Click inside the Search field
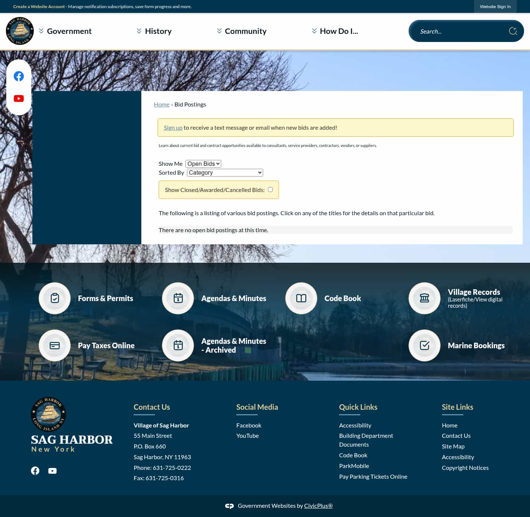This screenshot has width=530, height=517. 460,31
